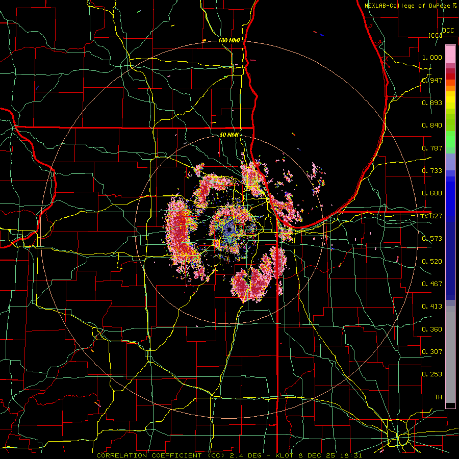
Task: Select the 0.893 scale value
Action: 432,103
